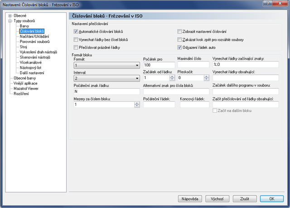Open Vykreslení drah nástrojů page
This screenshot has width=290, height=208.
click(38, 52)
